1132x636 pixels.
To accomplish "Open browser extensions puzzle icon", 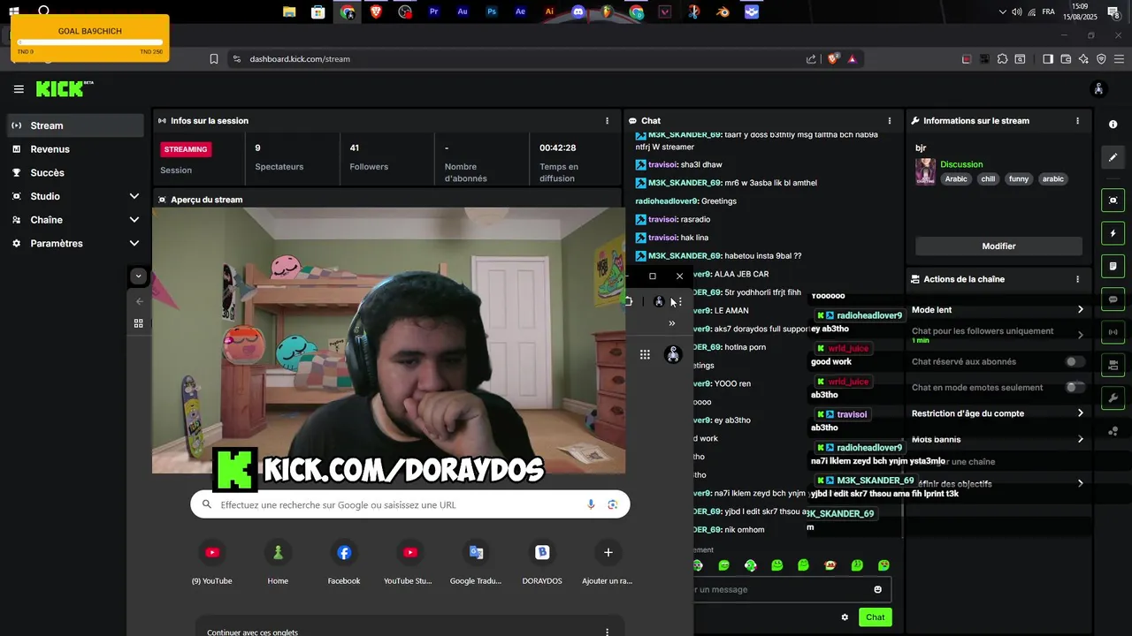I will pyautogui.click(x=1002, y=59).
